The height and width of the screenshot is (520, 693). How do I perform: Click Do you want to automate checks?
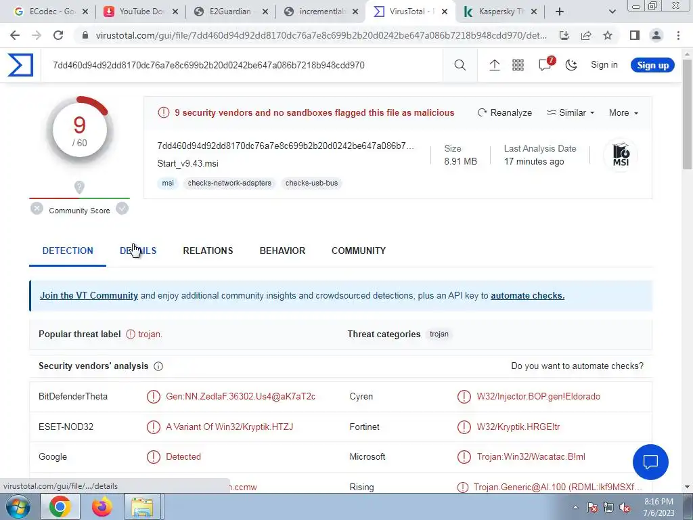[577, 366]
